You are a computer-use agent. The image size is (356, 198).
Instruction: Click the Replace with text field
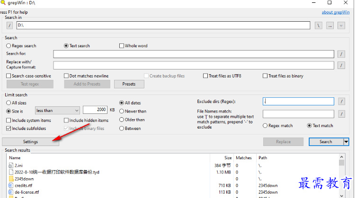click(194, 66)
